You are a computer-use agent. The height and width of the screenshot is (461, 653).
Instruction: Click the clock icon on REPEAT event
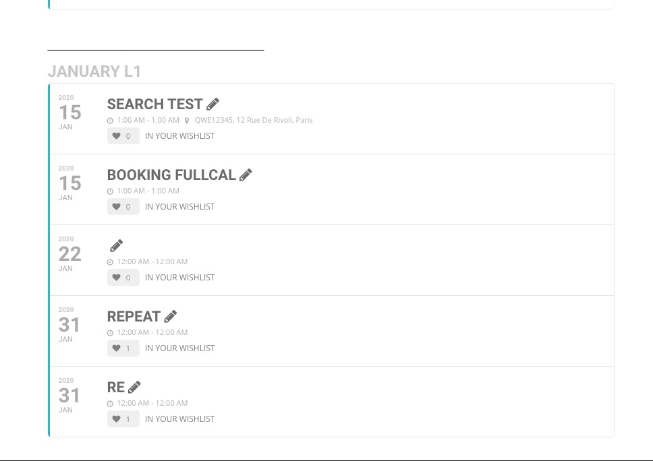(x=111, y=333)
